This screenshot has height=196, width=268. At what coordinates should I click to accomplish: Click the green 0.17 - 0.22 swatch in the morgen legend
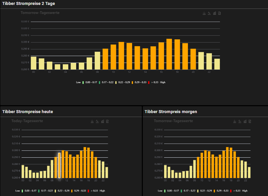pos(181,191)
